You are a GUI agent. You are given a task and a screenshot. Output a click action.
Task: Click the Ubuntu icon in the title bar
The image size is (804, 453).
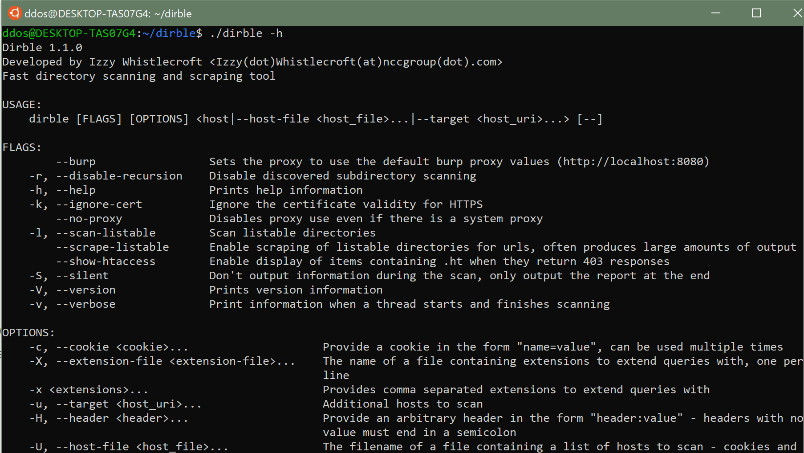point(14,13)
